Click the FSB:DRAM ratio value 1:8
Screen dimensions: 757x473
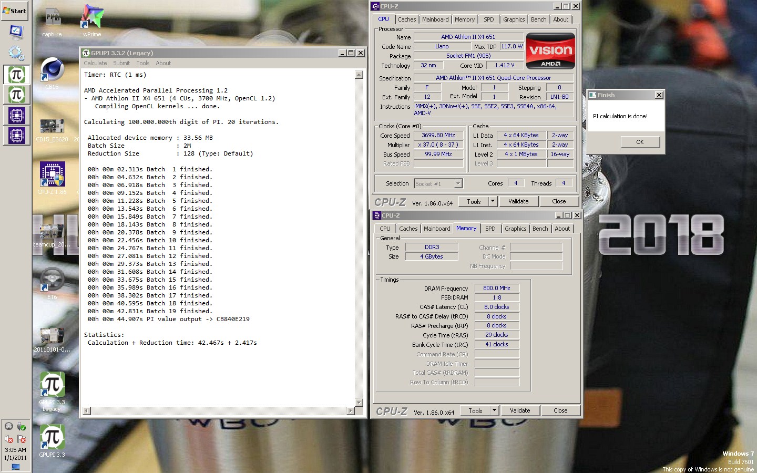click(497, 297)
